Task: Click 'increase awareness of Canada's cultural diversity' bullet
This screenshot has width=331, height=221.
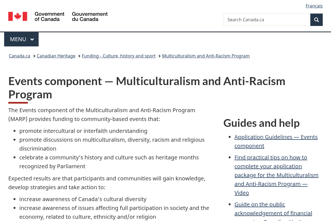Action: pyautogui.click(x=83, y=199)
